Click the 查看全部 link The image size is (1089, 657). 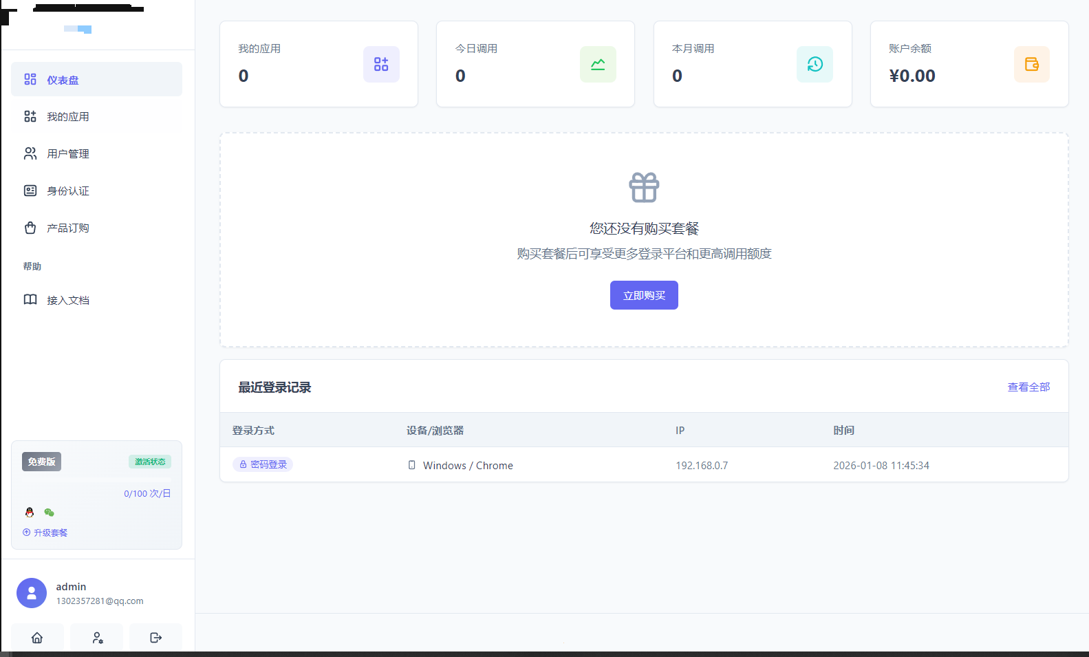pyautogui.click(x=1028, y=387)
